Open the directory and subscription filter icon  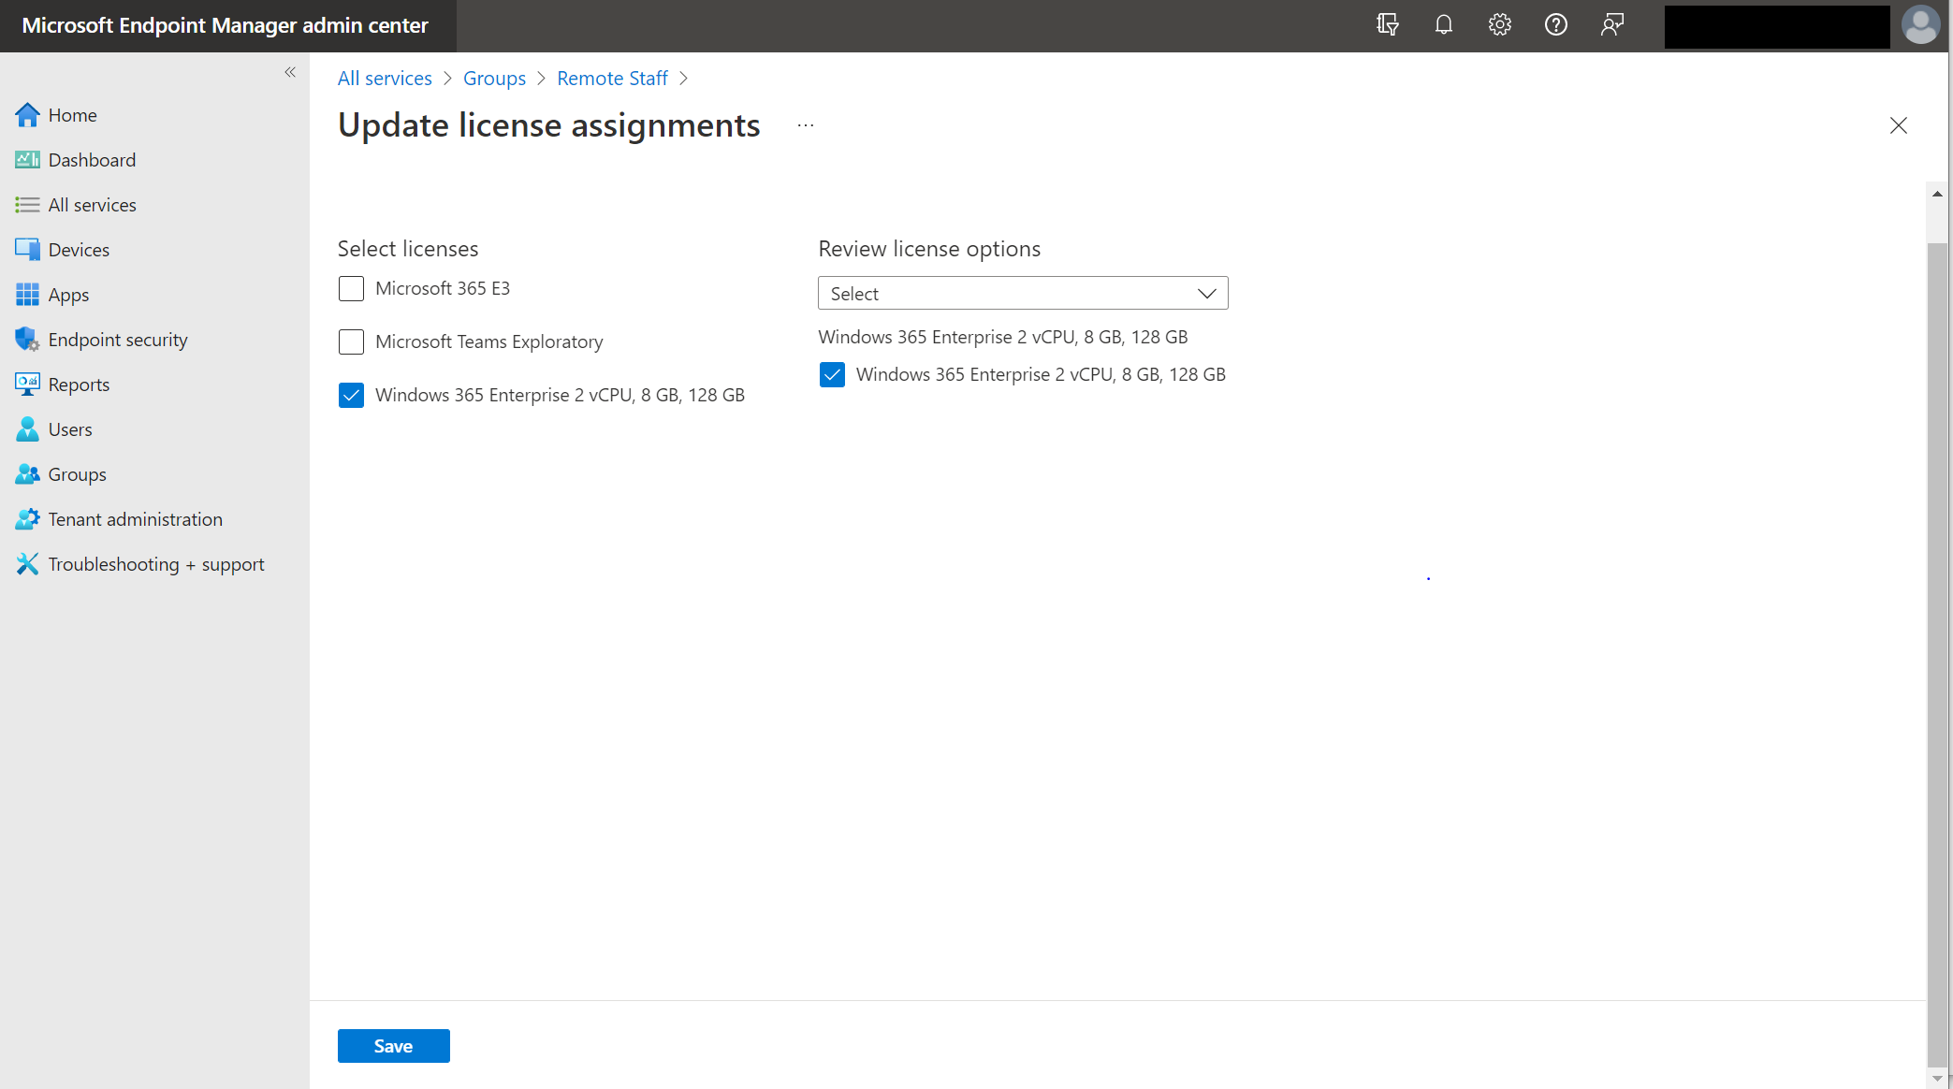point(1387,25)
